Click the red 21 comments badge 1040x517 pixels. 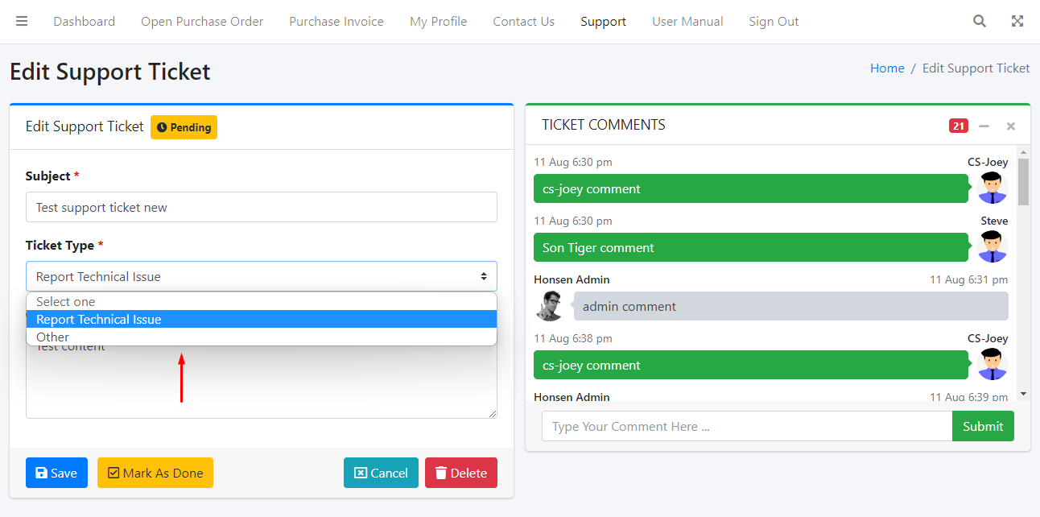pyautogui.click(x=958, y=126)
